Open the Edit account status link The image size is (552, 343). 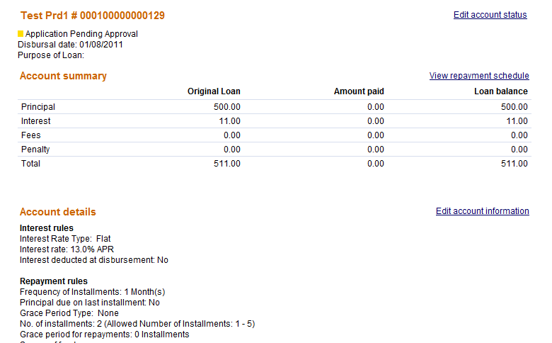tap(490, 15)
